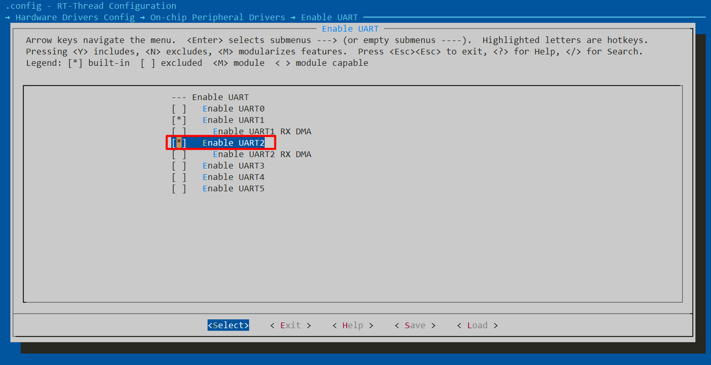Open Help from the bottom bar
The width and height of the screenshot is (711, 365).
[x=353, y=325]
